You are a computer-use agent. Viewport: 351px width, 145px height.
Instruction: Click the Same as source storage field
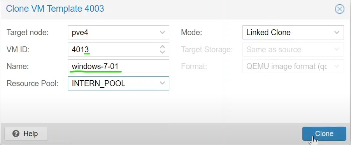(293, 50)
